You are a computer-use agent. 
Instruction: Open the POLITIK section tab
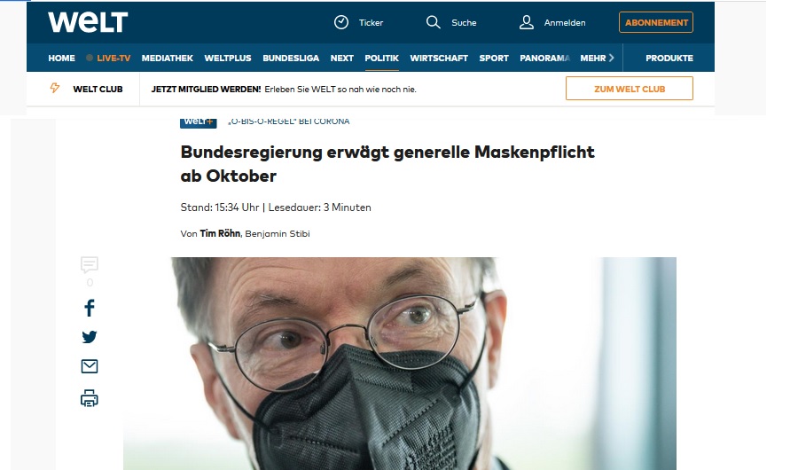coord(381,58)
